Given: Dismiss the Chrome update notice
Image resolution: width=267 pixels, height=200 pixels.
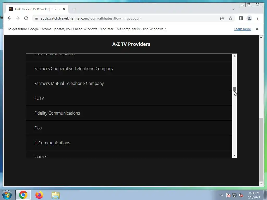Looking at the screenshot, I should [x=257, y=29].
